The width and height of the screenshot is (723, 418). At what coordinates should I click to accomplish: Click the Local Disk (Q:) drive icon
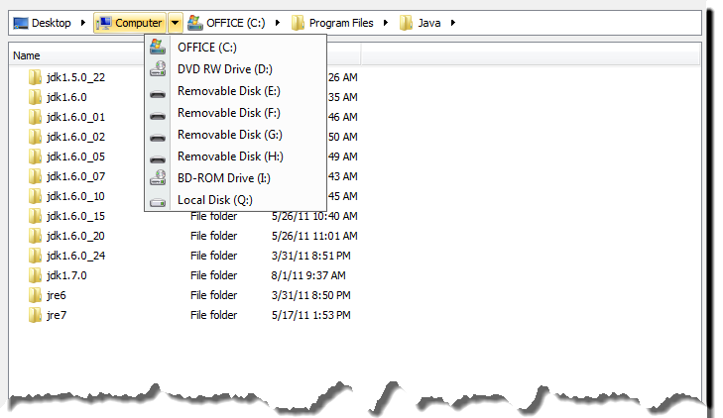click(x=158, y=200)
